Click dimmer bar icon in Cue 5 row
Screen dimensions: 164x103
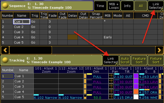point(85,97)
